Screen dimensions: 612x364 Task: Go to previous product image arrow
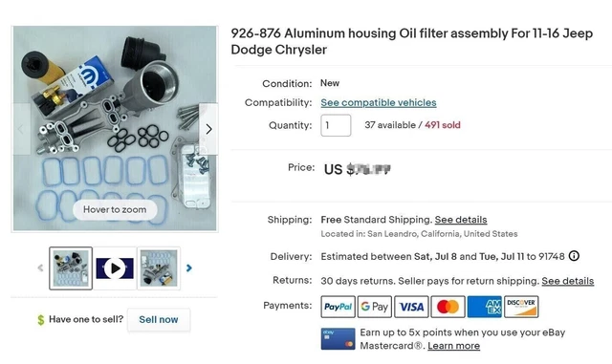pos(21,129)
